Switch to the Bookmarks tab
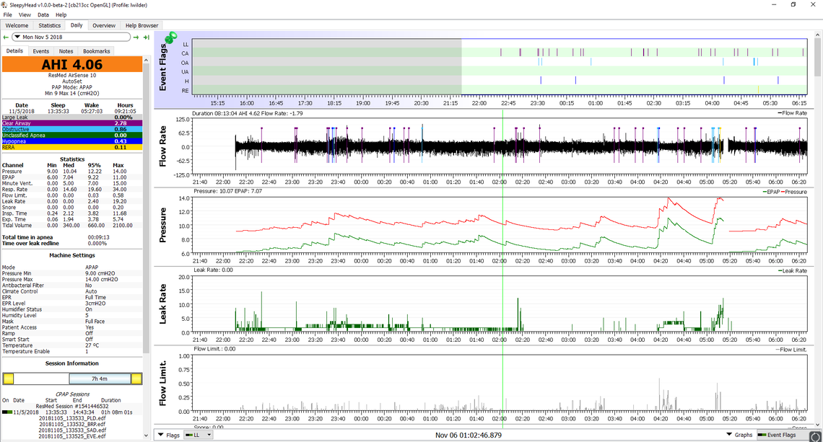 (x=96, y=51)
